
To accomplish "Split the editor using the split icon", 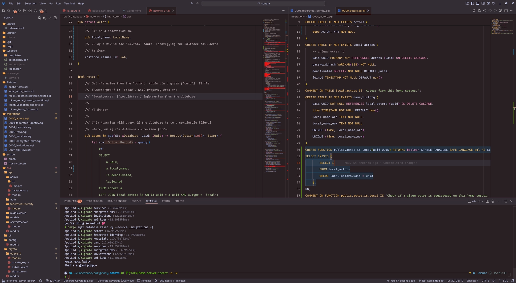I will 506,11.
